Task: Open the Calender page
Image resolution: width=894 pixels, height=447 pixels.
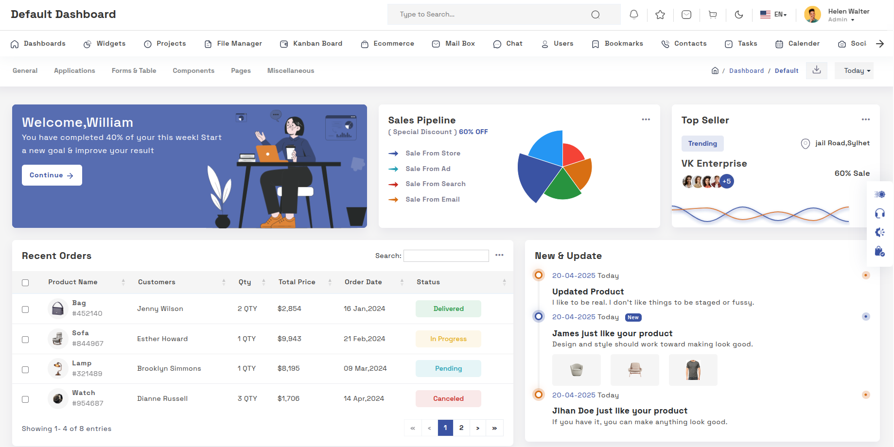Action: (x=797, y=44)
